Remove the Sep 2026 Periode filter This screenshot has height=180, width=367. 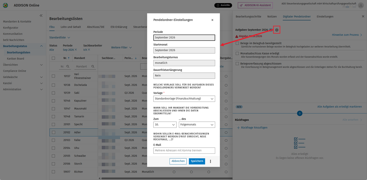76,50
